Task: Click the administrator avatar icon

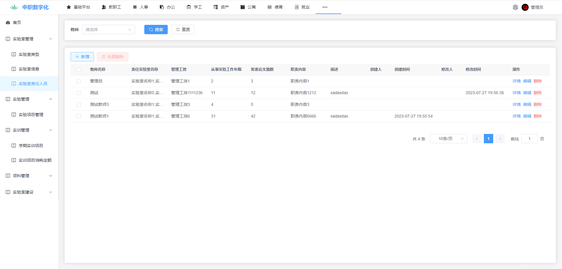Action: [x=525, y=7]
